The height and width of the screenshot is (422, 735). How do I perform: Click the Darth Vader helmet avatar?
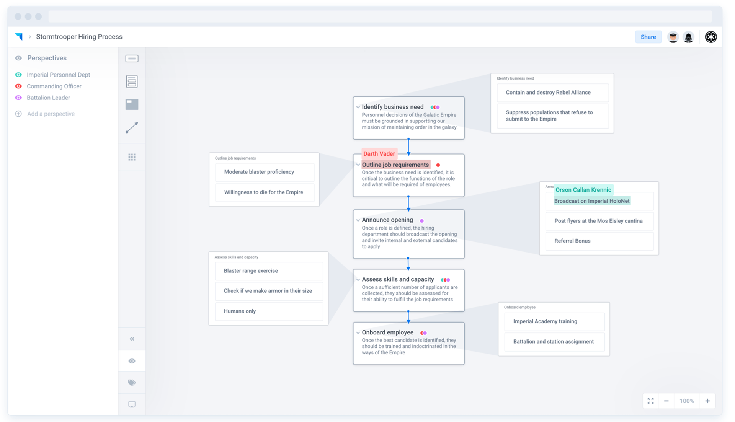[x=688, y=37]
